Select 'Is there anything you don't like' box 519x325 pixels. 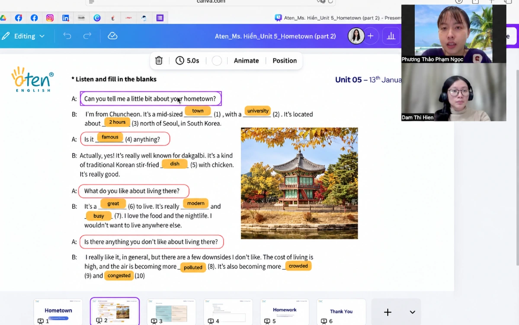pos(152,242)
